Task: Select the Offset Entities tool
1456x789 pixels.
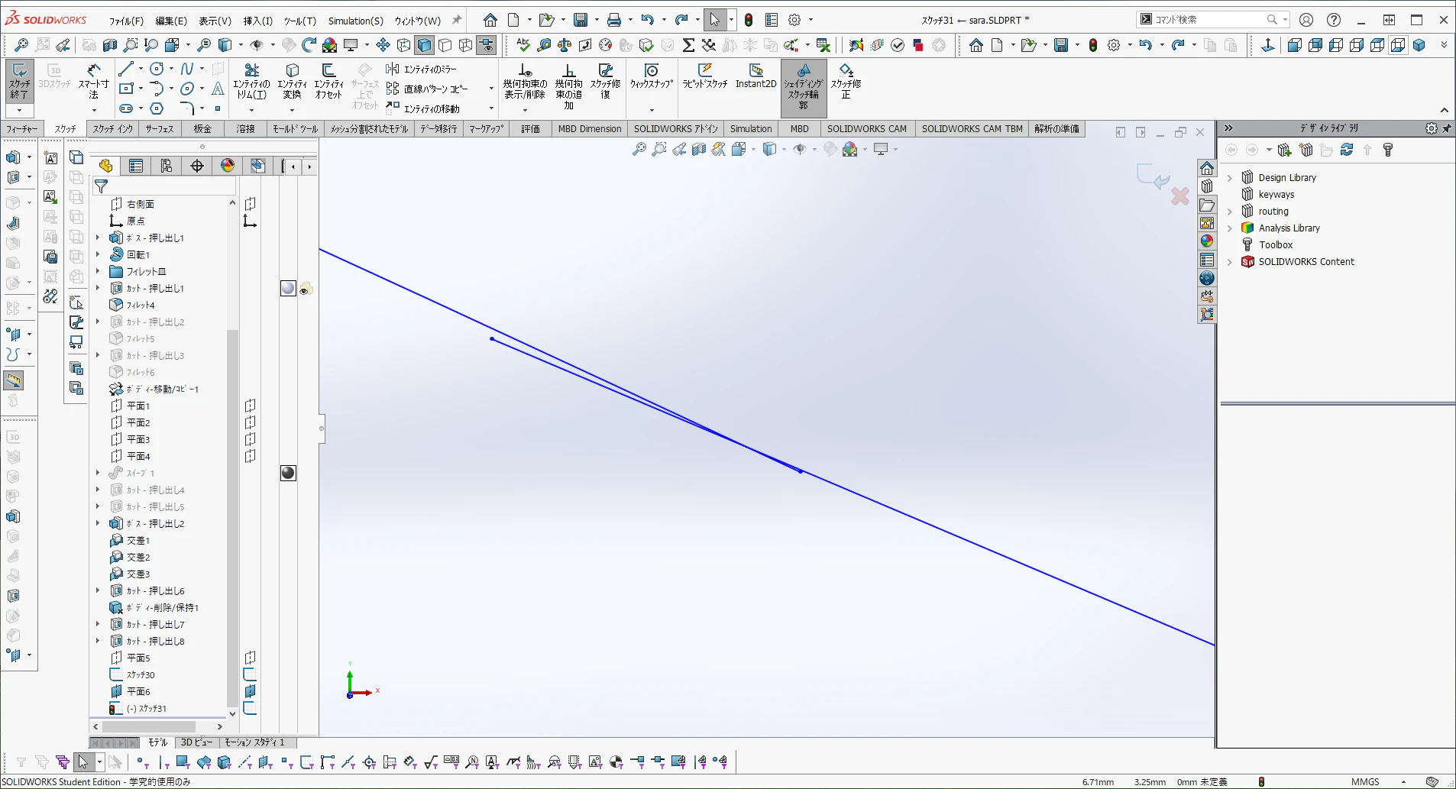Action: tap(328, 81)
